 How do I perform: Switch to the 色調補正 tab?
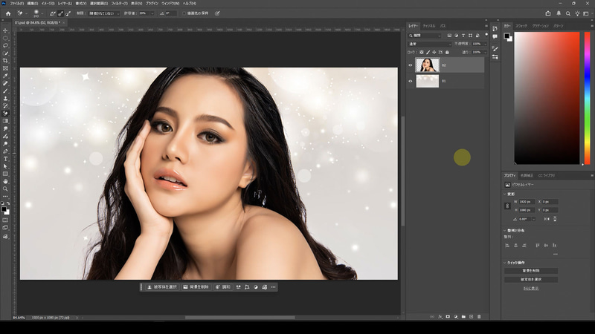pos(527,176)
